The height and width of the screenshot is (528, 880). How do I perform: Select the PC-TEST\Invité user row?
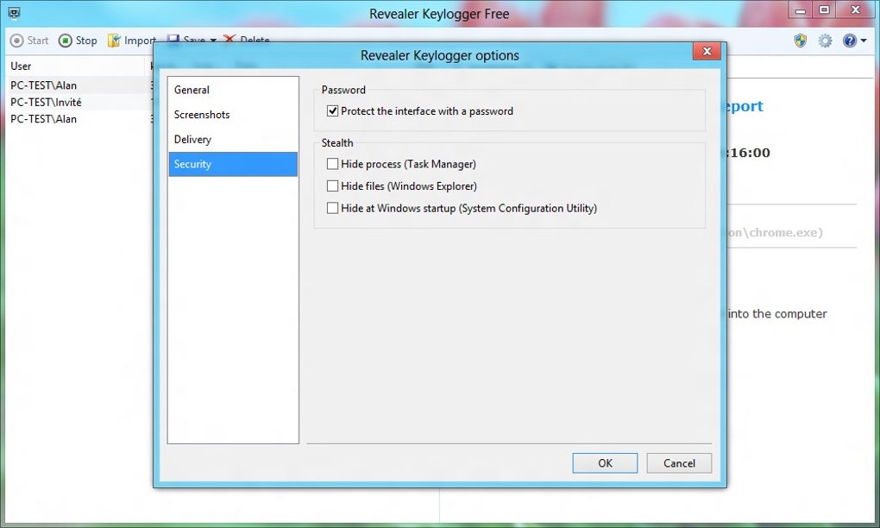coord(78,102)
